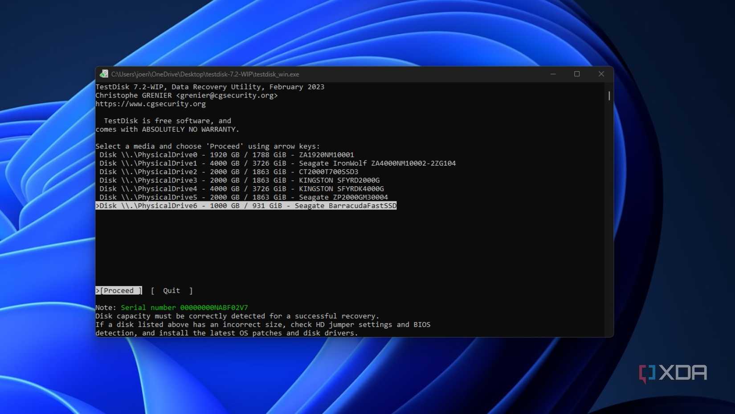Select the PhysicalDrive1 Seagate IronWolf disk
735x414 pixels.
click(x=278, y=163)
